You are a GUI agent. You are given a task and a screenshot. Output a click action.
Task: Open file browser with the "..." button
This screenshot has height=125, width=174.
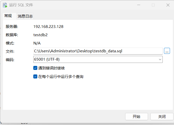coord(167,51)
